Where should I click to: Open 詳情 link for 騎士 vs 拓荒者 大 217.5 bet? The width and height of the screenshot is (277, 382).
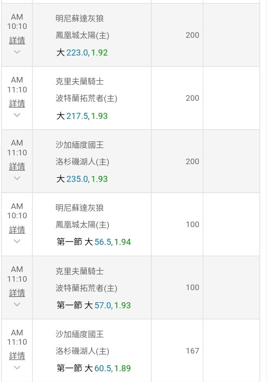click(17, 103)
